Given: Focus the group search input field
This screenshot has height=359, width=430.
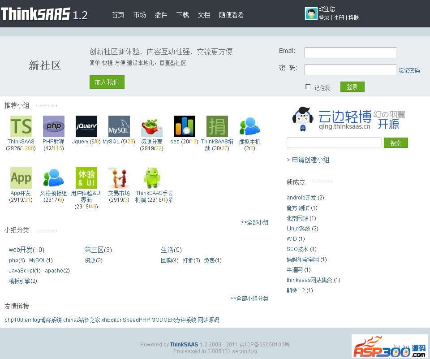Looking at the screenshot, I should (x=334, y=143).
